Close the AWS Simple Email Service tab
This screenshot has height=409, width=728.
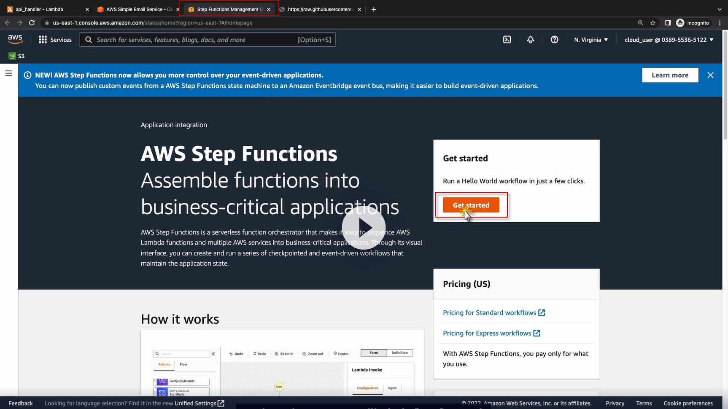(x=178, y=9)
